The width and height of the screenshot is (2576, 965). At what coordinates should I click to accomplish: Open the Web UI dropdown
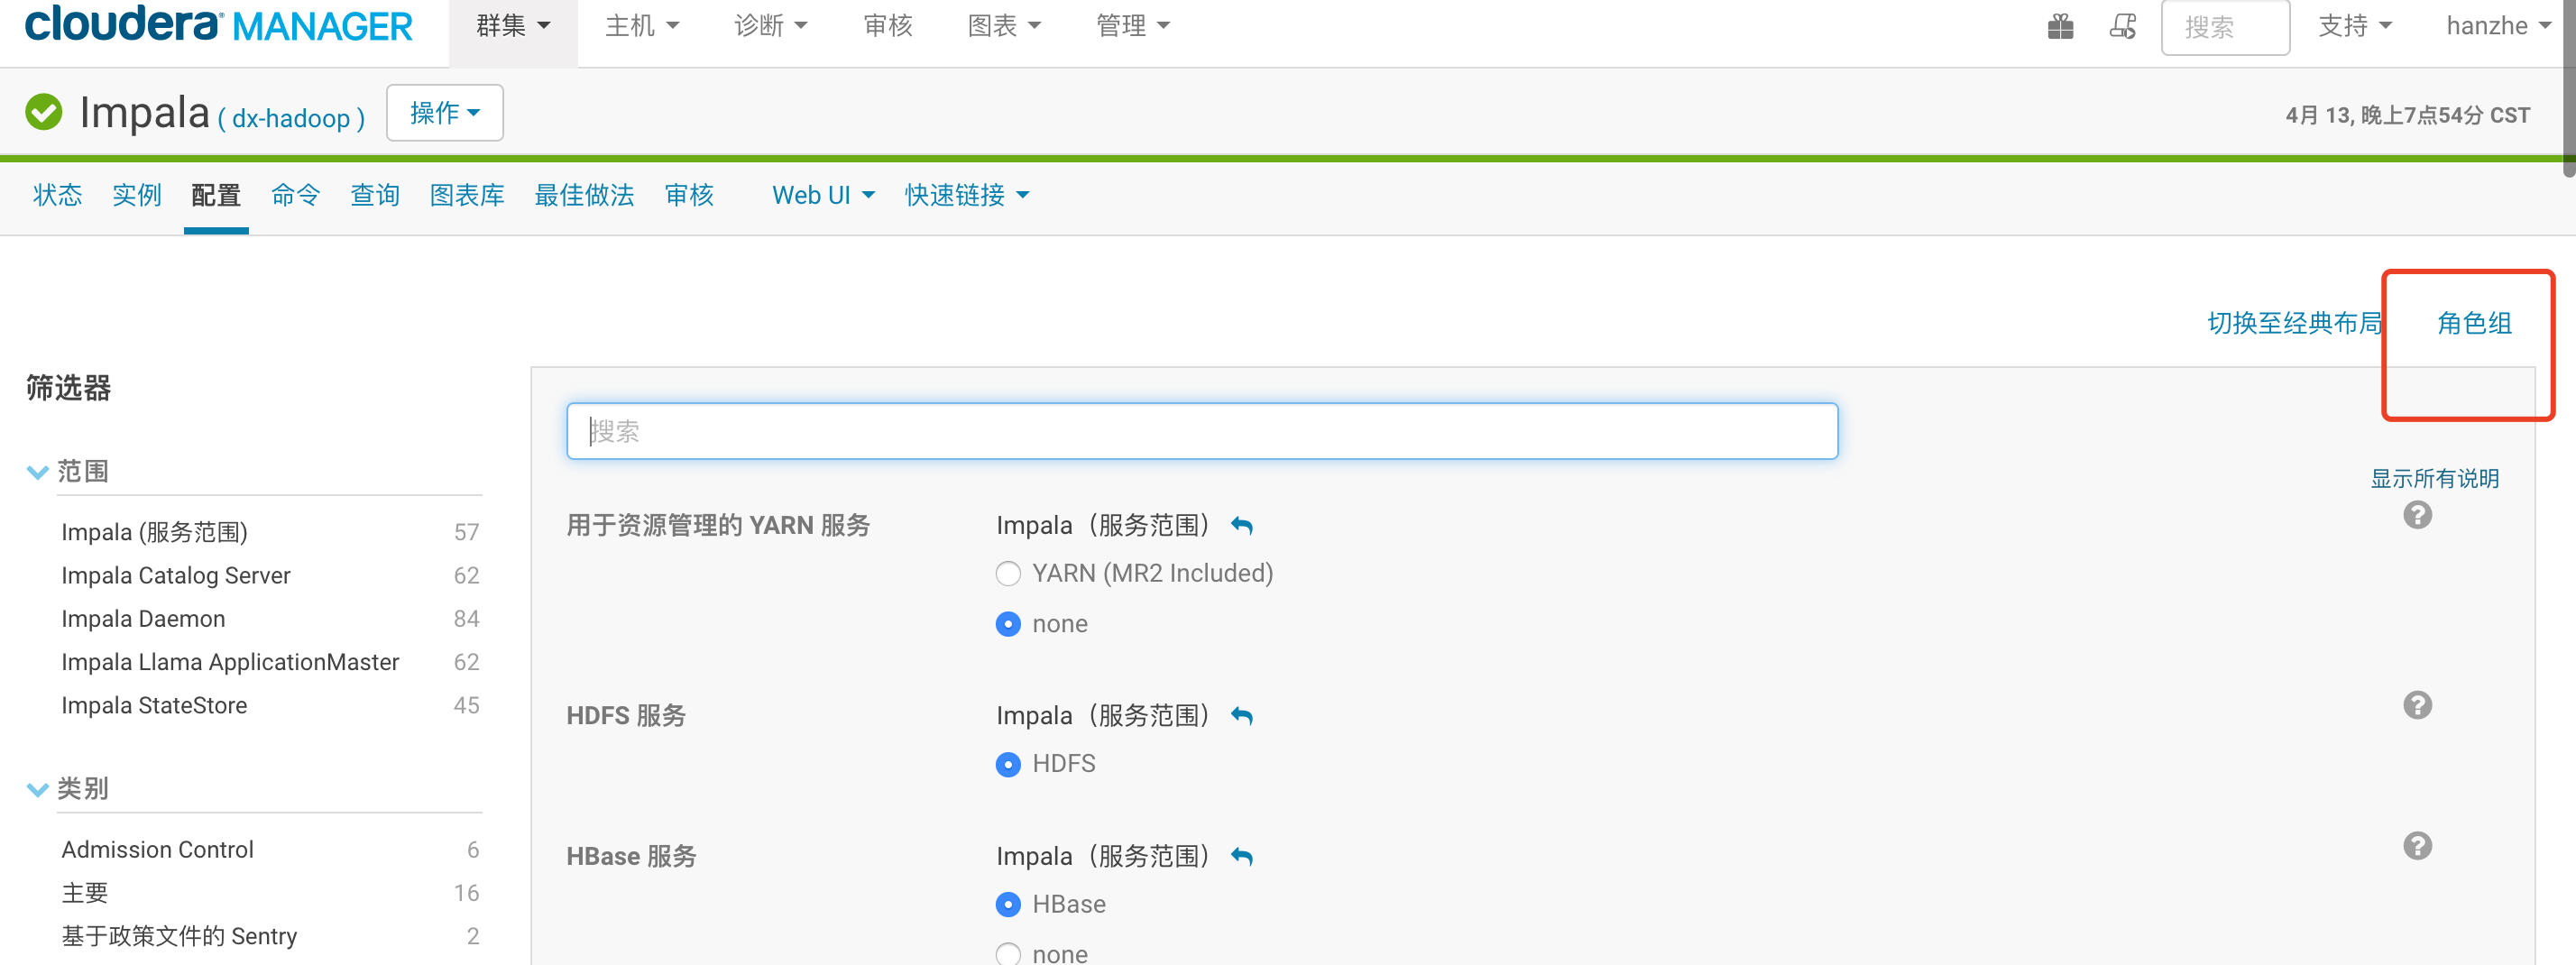(823, 195)
